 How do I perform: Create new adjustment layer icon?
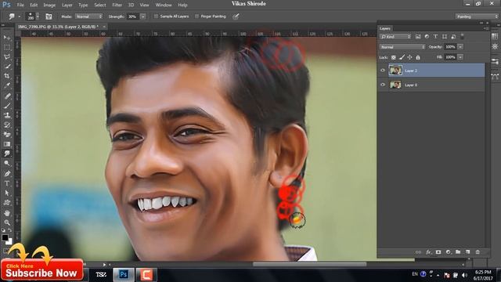[449, 252]
